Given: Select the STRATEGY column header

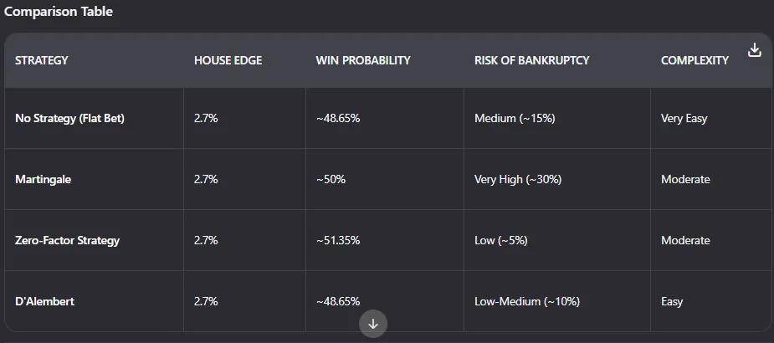Looking at the screenshot, I should pos(42,60).
